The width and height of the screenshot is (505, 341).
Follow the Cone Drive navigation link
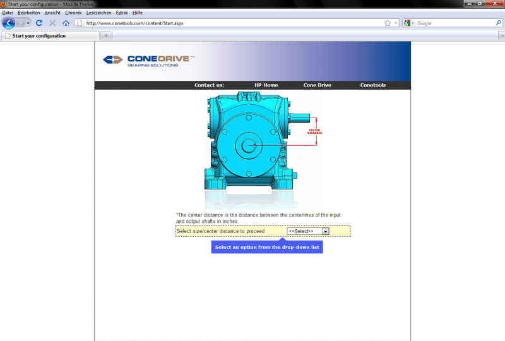[x=318, y=85]
